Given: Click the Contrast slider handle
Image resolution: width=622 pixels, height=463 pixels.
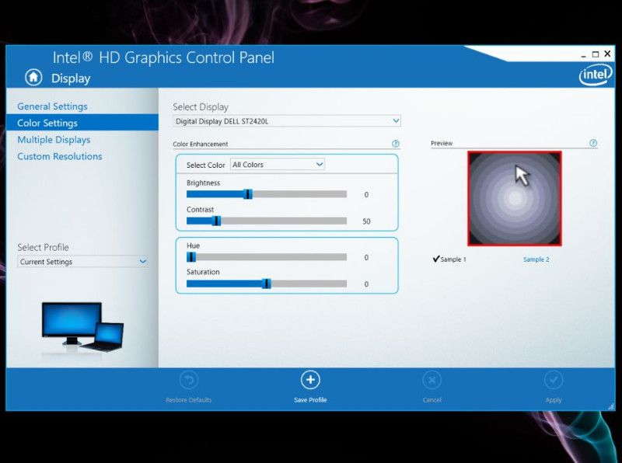Looking at the screenshot, I should point(216,221).
